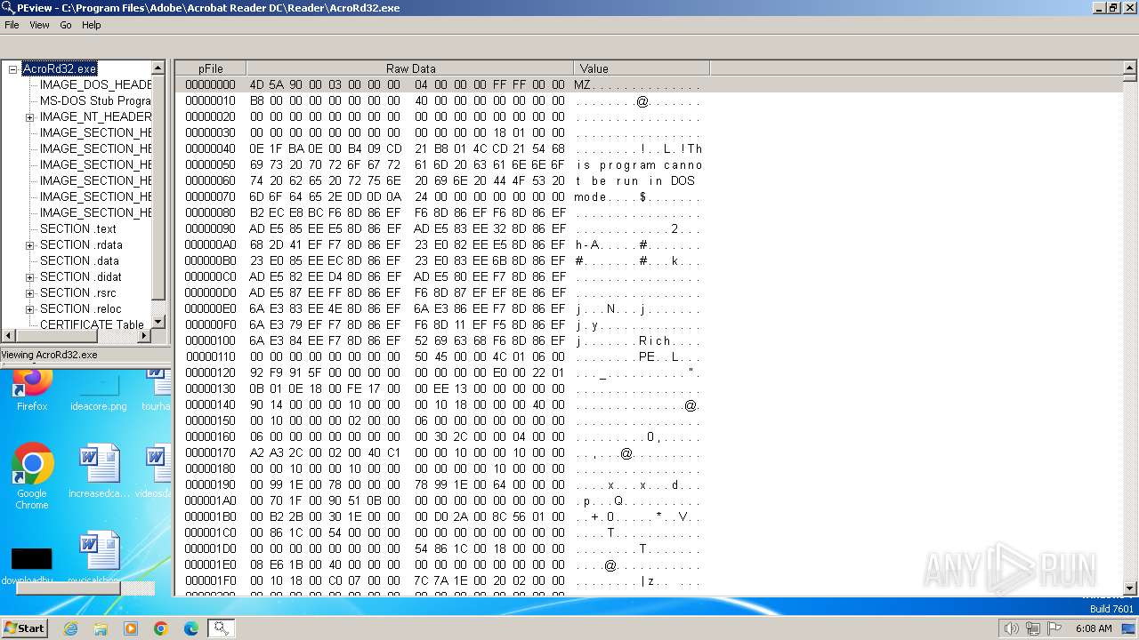Viewport: 1139px width, 640px height.
Task: Activate the PEview taskbar button
Action: pyautogui.click(x=221, y=628)
